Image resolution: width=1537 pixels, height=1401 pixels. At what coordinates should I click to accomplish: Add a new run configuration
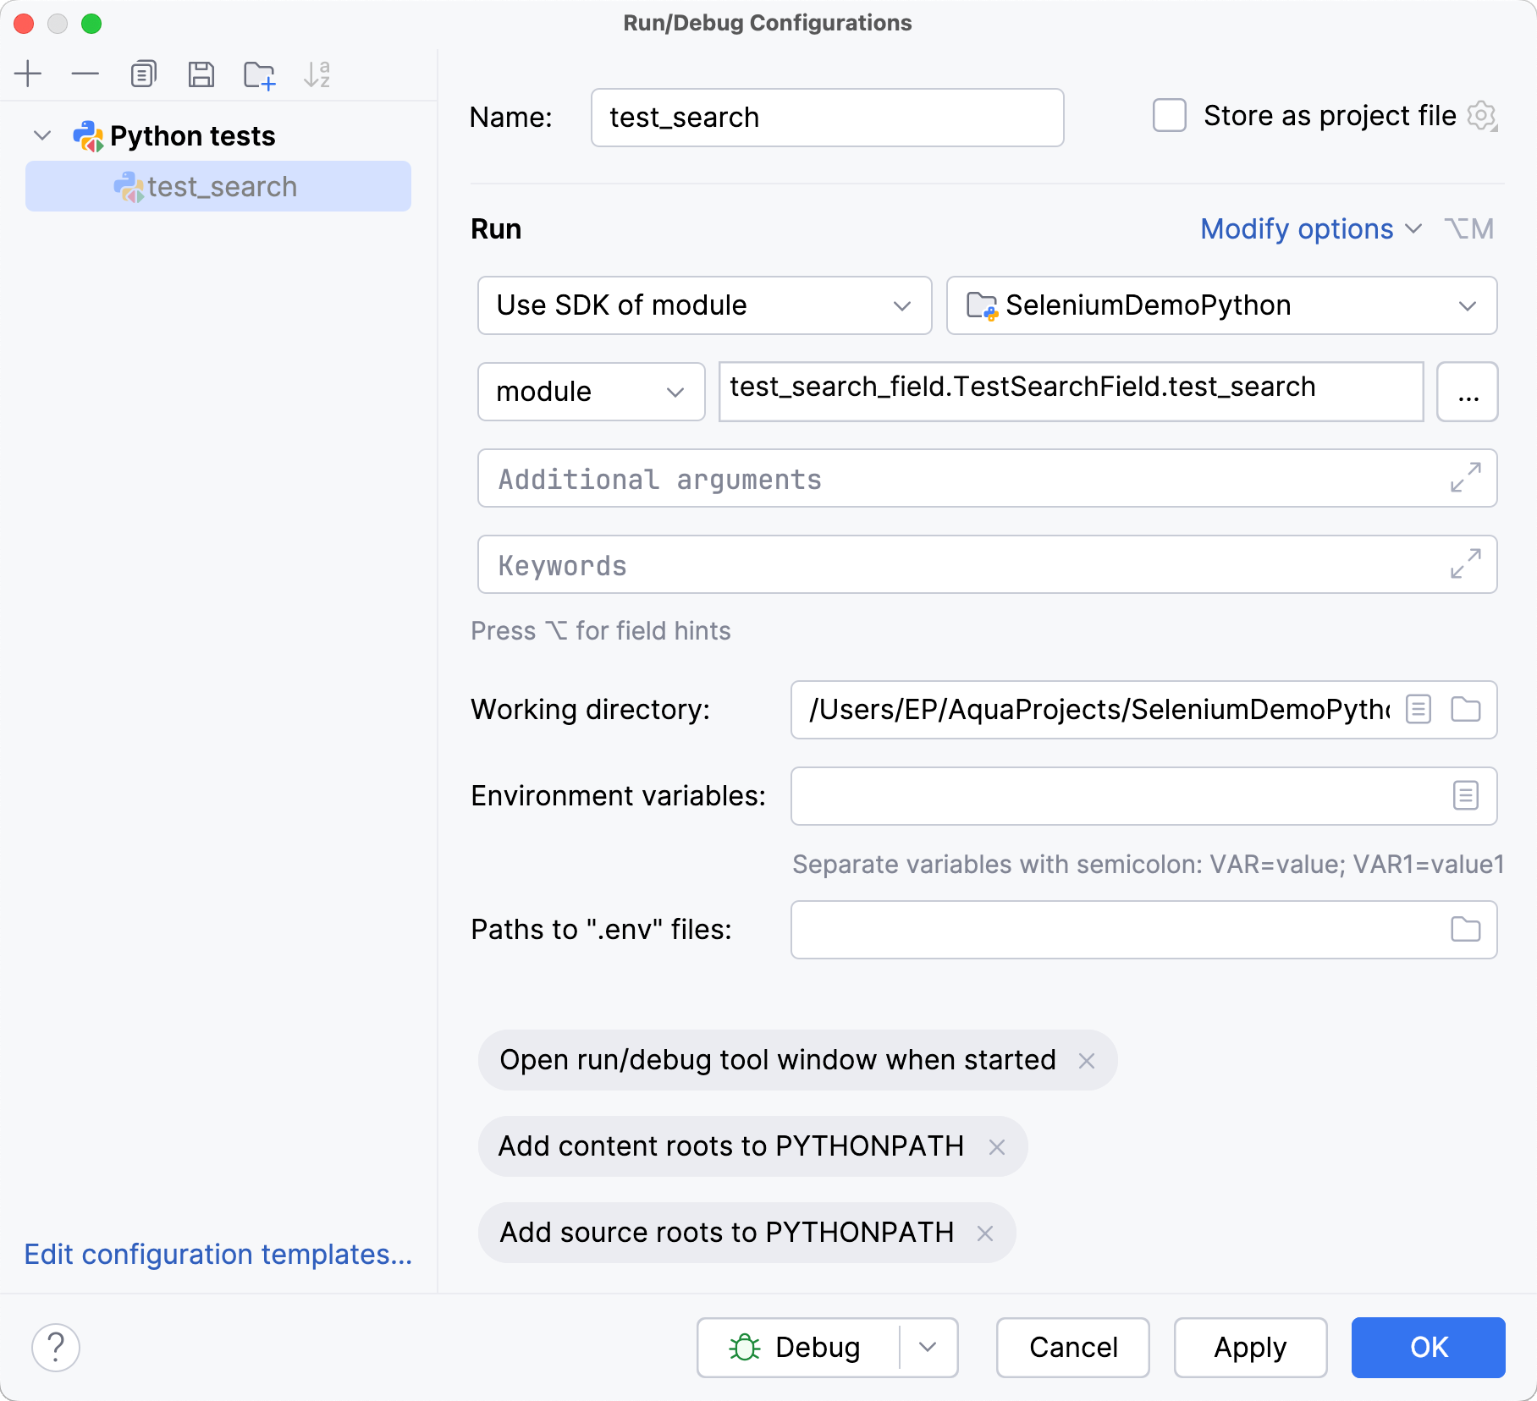click(x=29, y=74)
